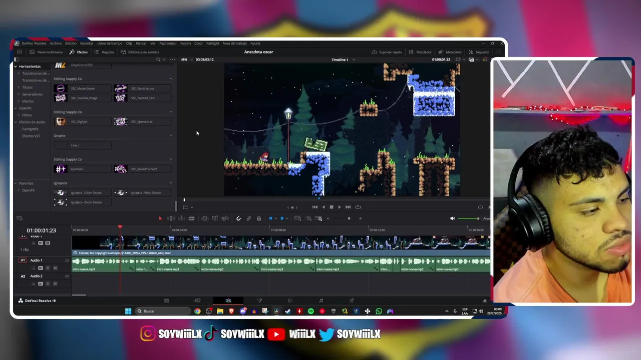This screenshot has width=641, height=360.
Task: Open the Registro index panel
Action: click(104, 52)
